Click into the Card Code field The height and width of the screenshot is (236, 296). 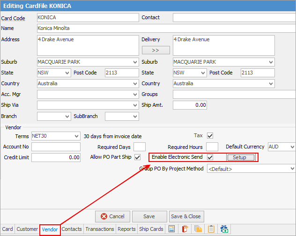88,17
